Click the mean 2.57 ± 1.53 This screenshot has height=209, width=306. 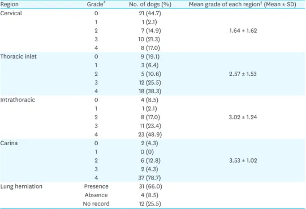point(243,74)
